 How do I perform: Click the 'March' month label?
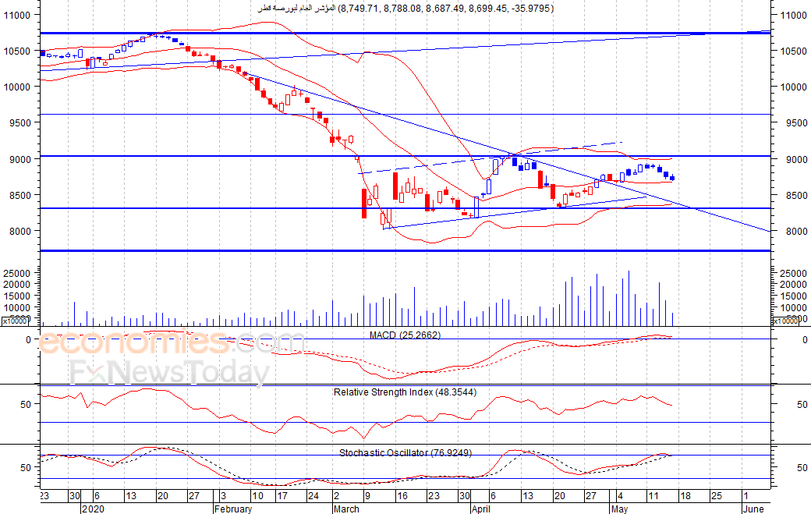tap(346, 509)
